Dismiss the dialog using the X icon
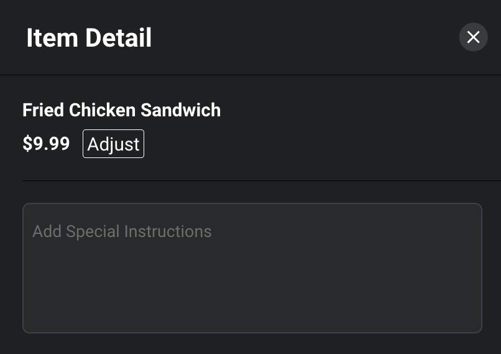The height and width of the screenshot is (354, 501). click(x=473, y=37)
